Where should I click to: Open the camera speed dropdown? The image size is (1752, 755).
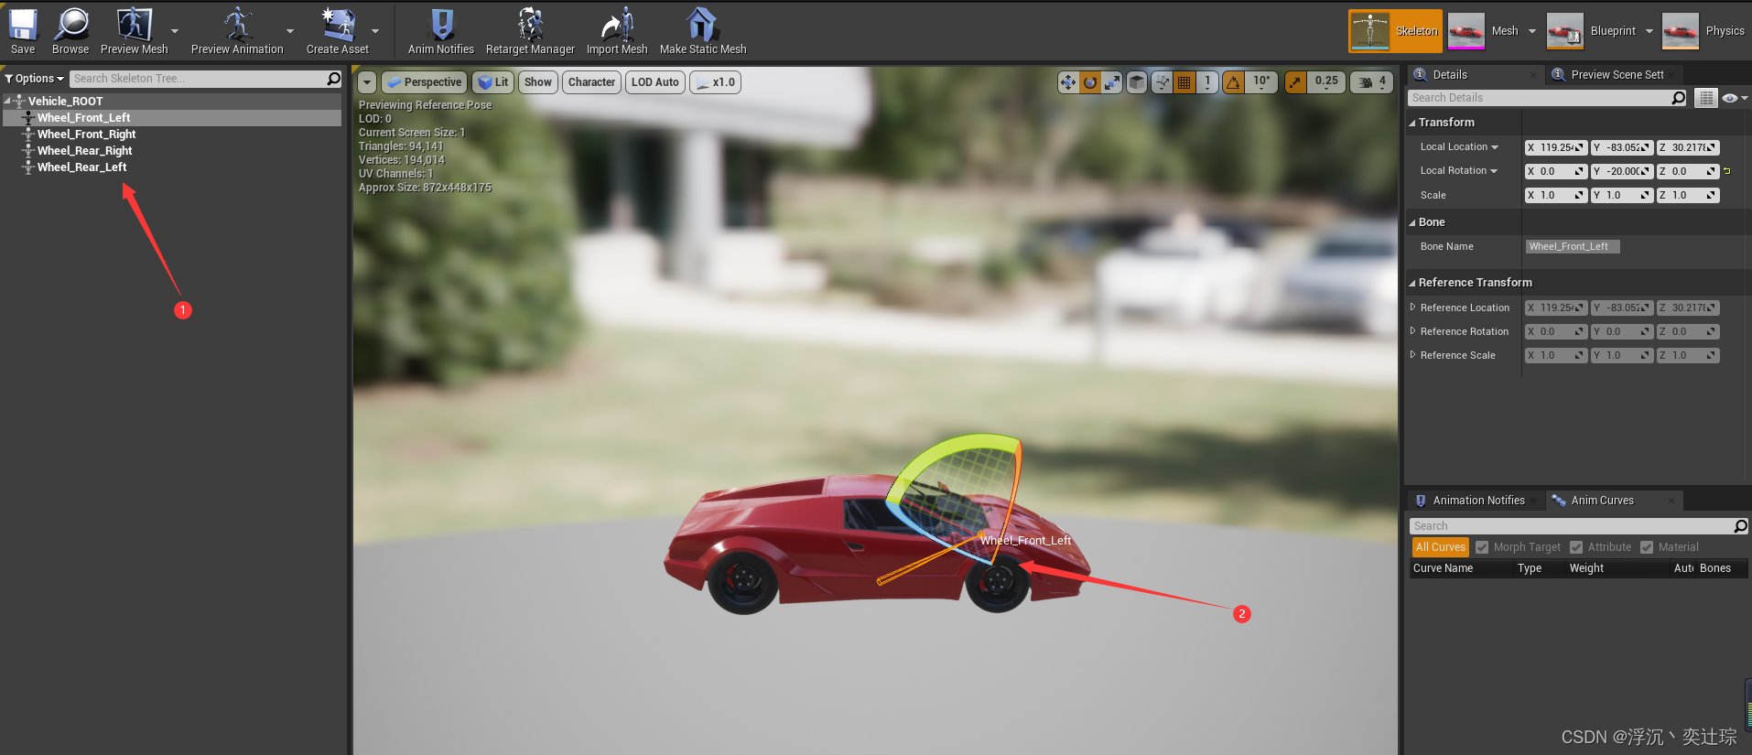1372,82
